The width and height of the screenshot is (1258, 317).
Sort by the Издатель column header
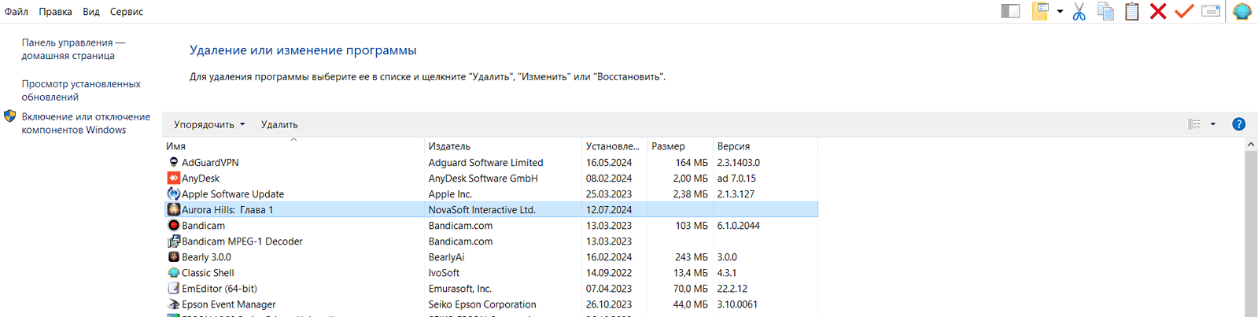pos(503,146)
